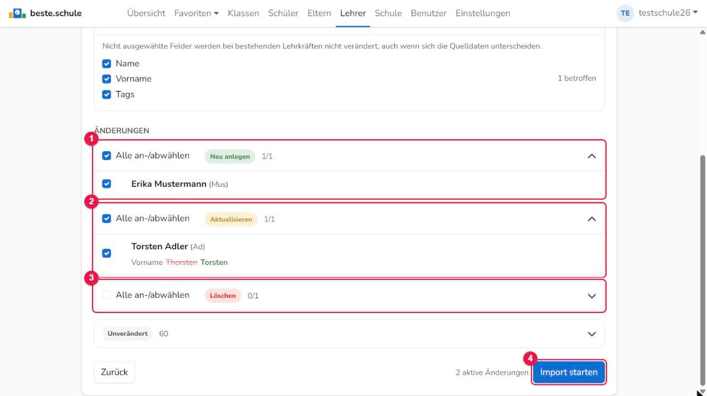Click the struck-through Thorsten value
The image size is (707, 396).
coord(182,262)
